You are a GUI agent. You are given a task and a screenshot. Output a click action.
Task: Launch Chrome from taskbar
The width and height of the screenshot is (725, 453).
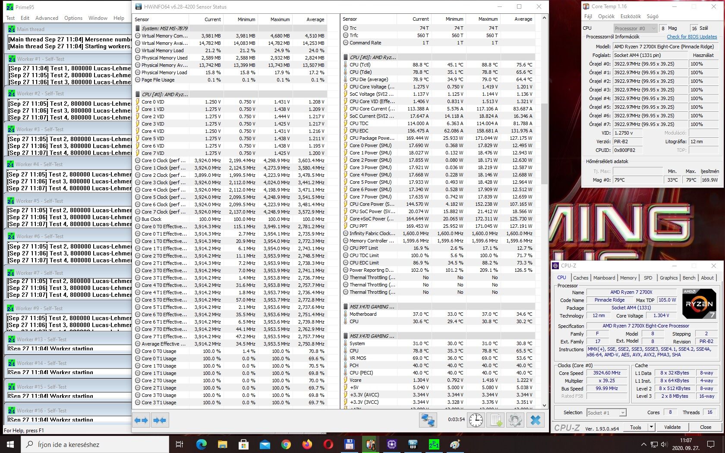coord(286,444)
